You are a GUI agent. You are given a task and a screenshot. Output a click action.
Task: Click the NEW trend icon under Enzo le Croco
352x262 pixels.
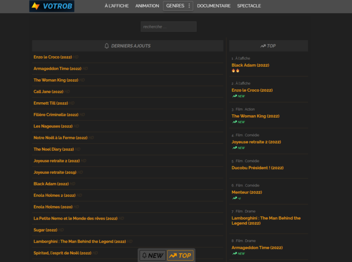pos(238,96)
